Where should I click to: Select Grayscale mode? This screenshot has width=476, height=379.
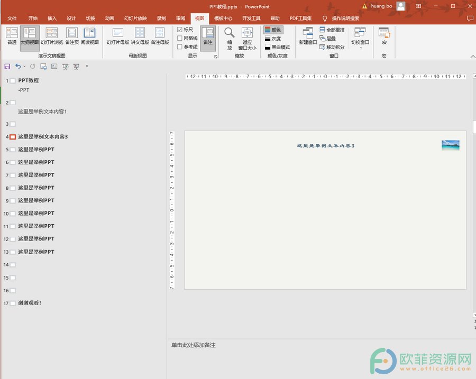(x=273, y=39)
